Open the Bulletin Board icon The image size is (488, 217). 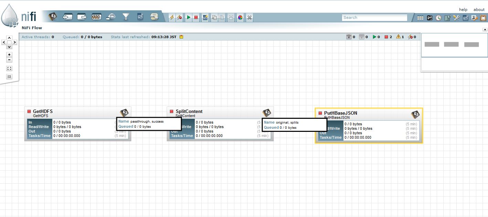pos(483,17)
